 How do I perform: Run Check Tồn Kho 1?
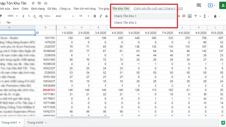pyautogui.click(x=144, y=16)
